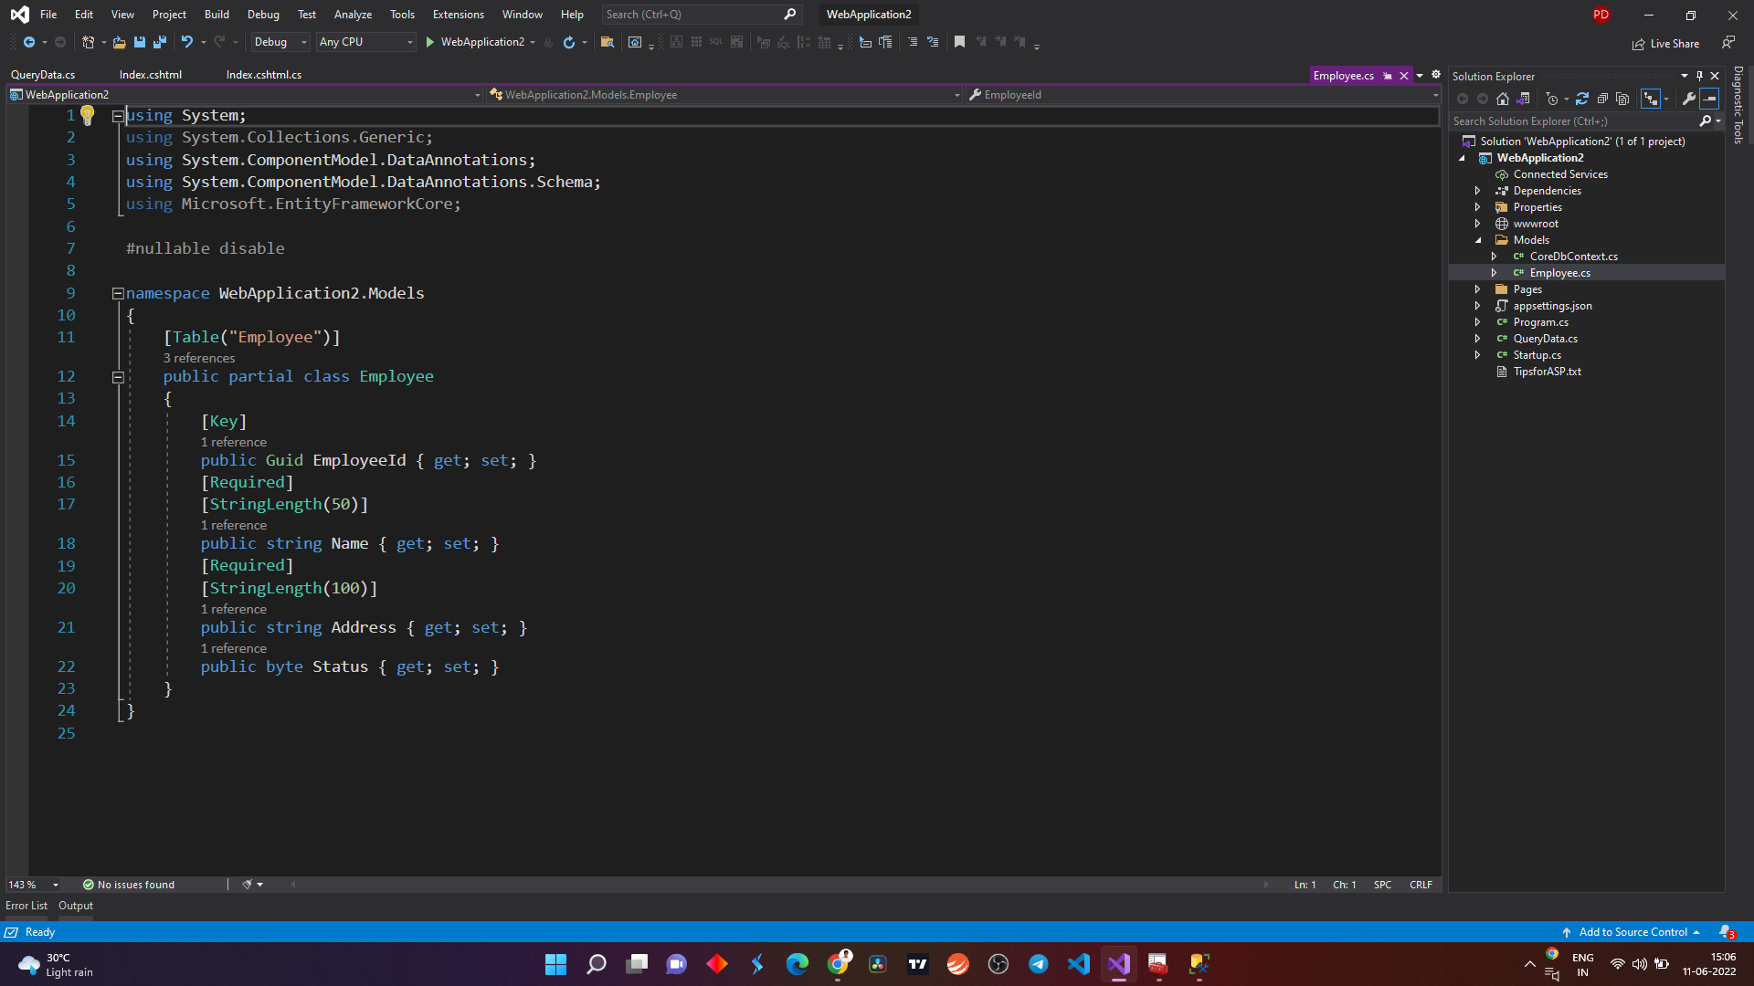This screenshot has height=986, width=1754.
Task: Click the main Search (Ctrl+Q) box
Action: [x=702, y=15]
